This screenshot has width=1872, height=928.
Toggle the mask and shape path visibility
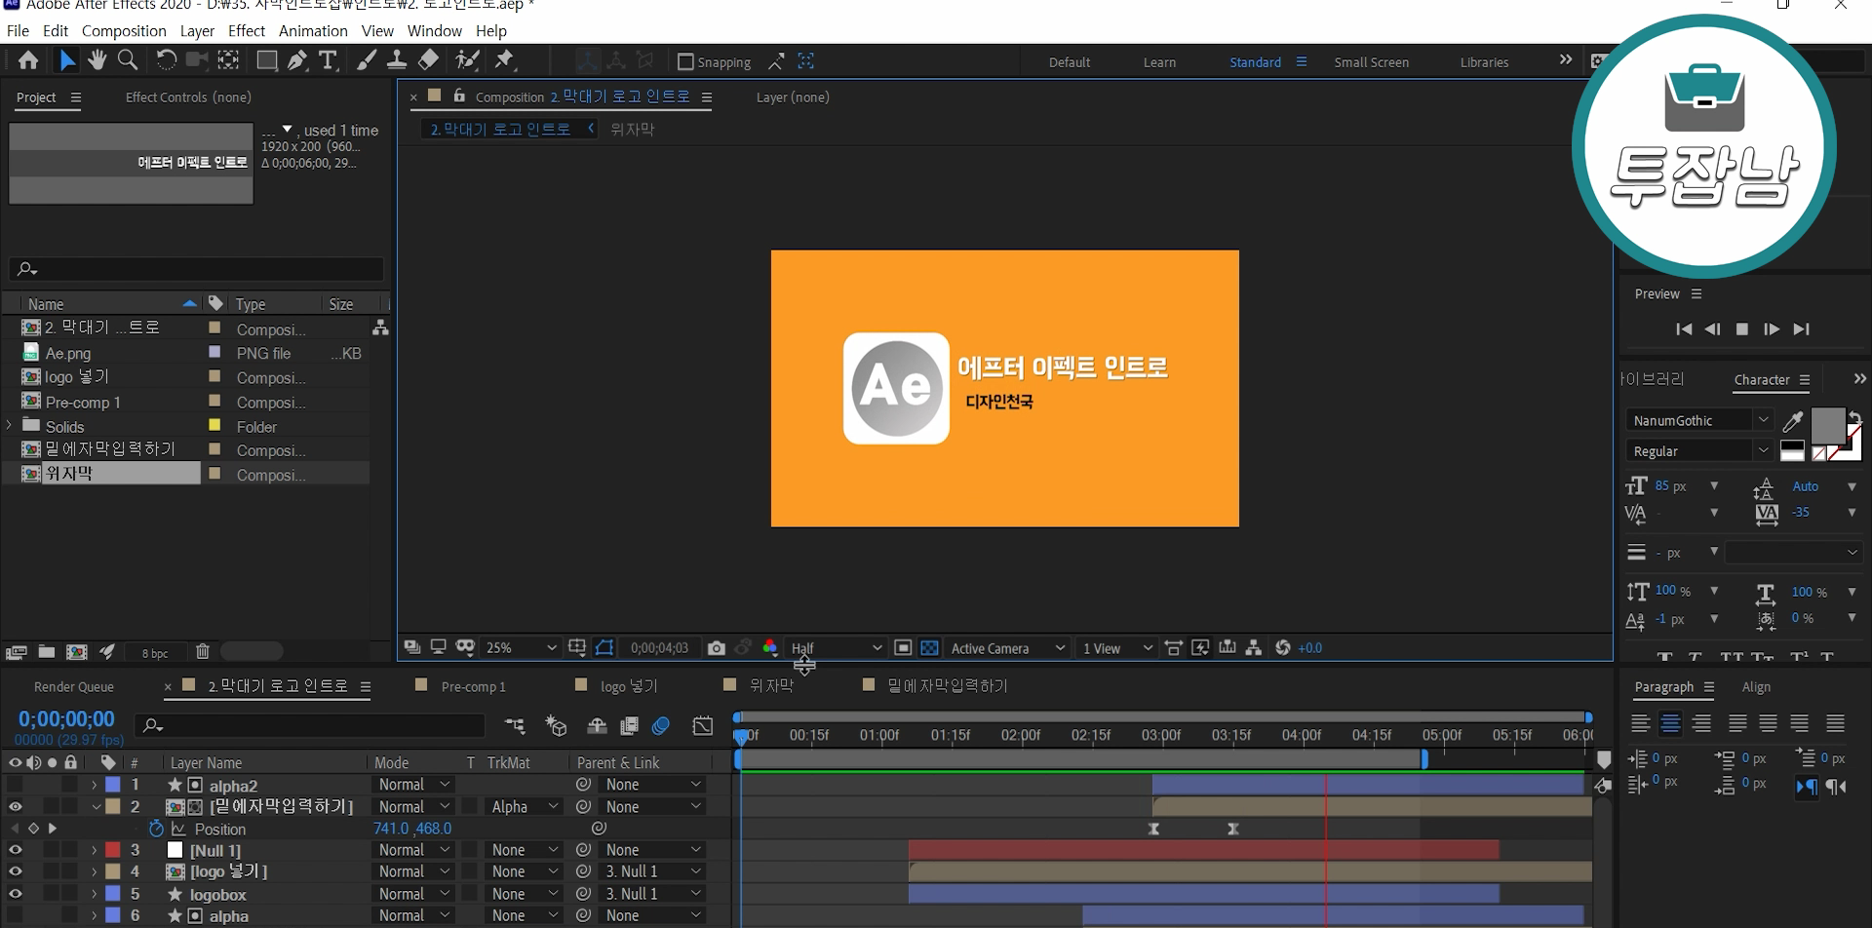[x=604, y=648]
